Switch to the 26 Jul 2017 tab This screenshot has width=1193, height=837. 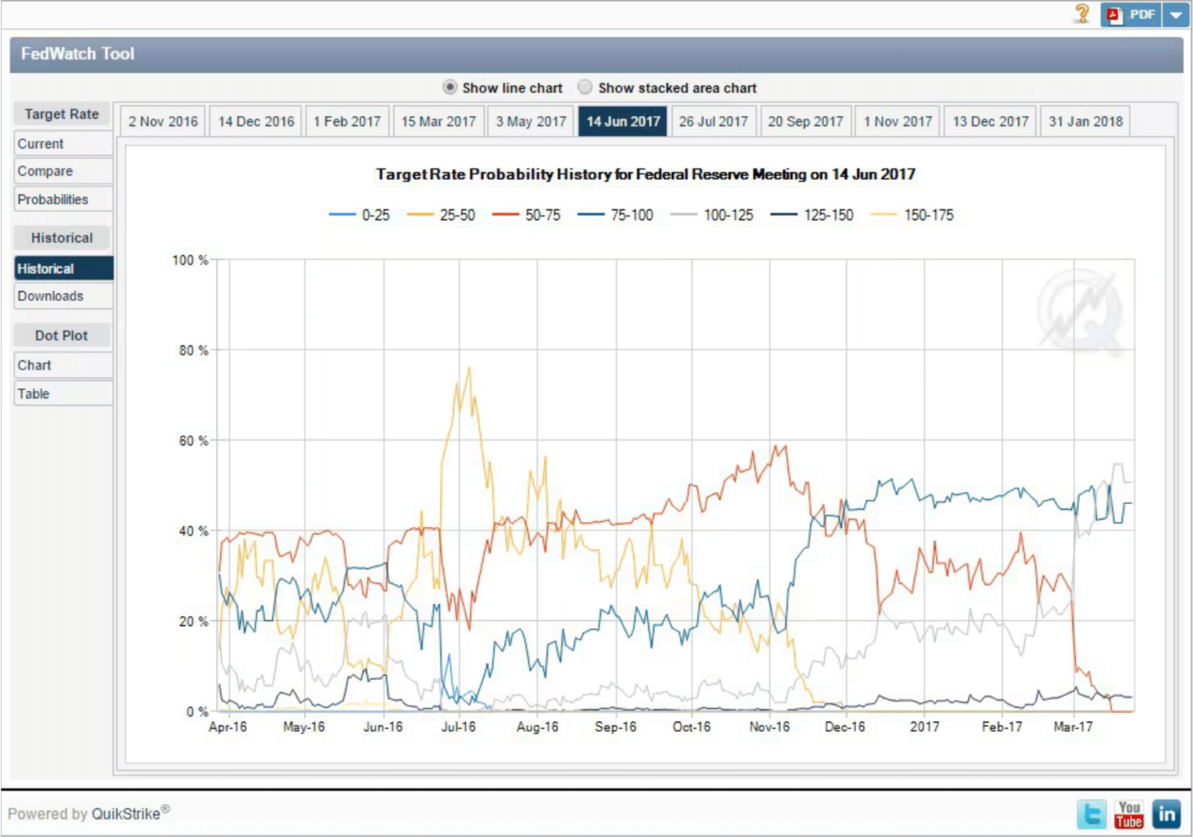713,121
